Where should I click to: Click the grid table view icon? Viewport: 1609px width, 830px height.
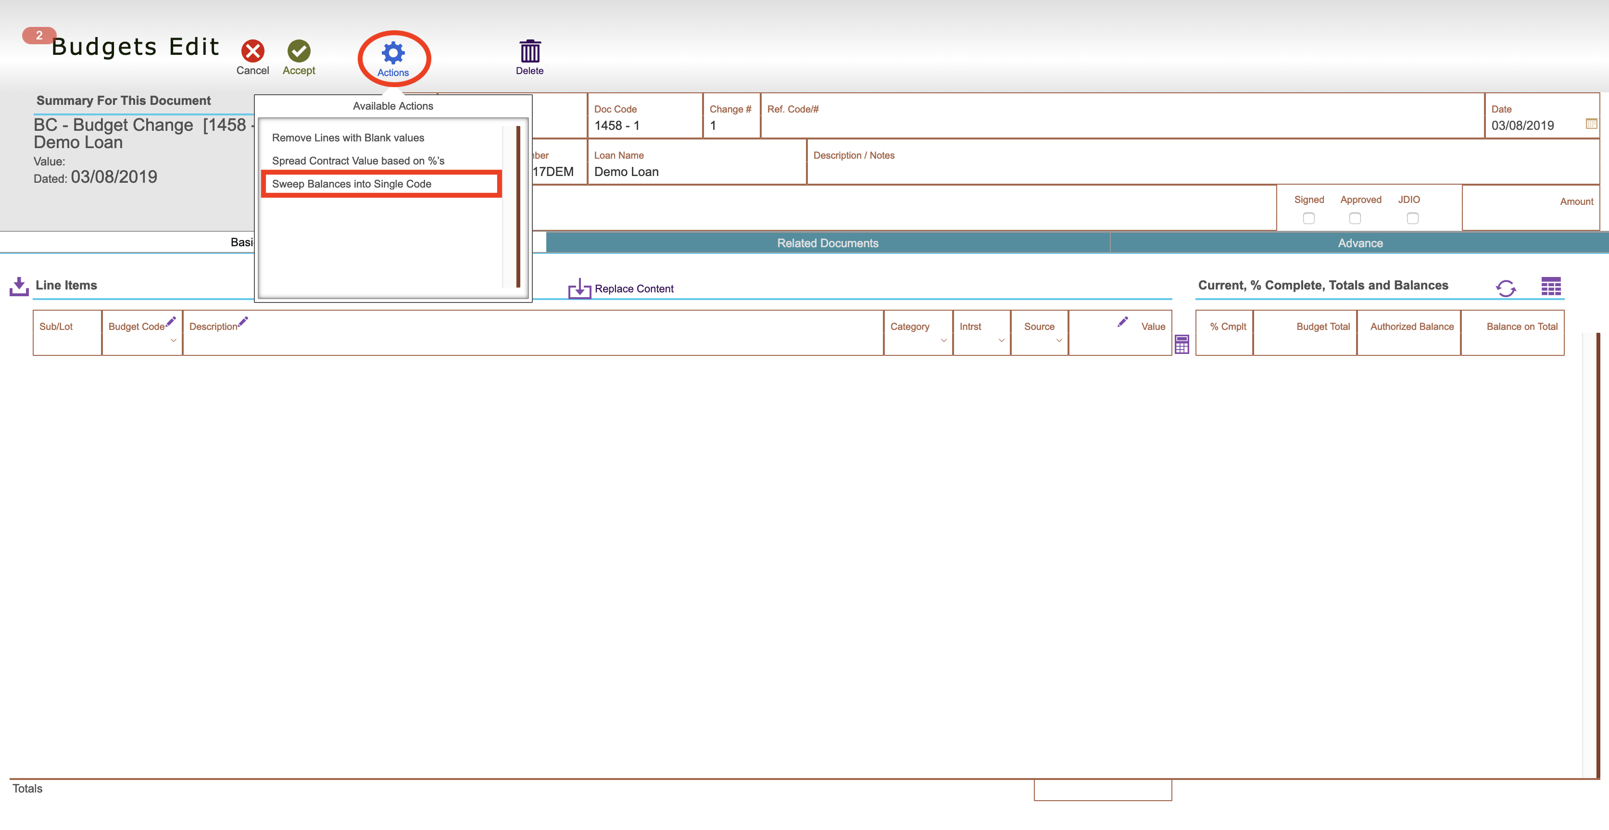click(x=1551, y=286)
